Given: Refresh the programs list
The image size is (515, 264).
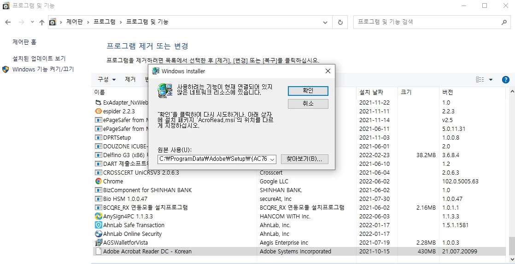Looking at the screenshot, I should click(x=340, y=22).
